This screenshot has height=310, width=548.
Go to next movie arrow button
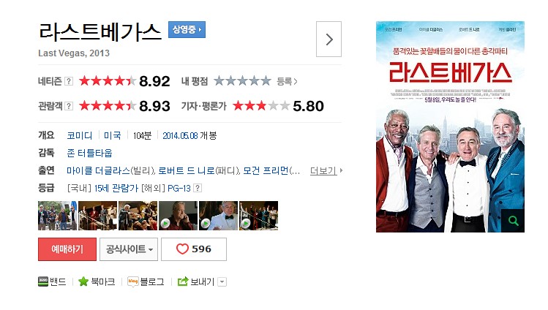click(x=329, y=39)
